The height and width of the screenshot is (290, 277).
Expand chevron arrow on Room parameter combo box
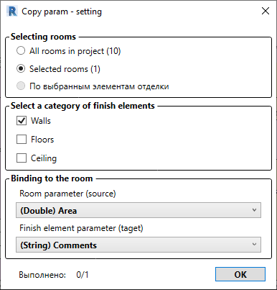(254, 210)
